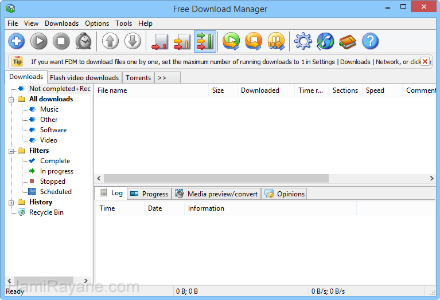The image size is (440, 300).
Task: Click the download list horizontal scrollbar thumb
Action: (x=216, y=178)
